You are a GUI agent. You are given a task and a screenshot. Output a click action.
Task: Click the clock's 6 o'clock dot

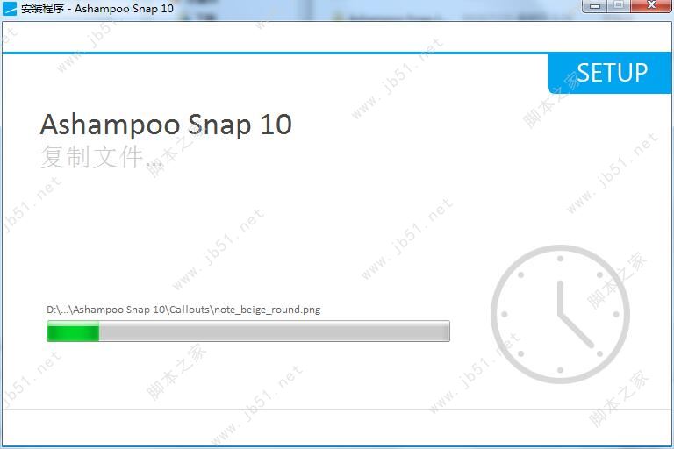point(560,370)
